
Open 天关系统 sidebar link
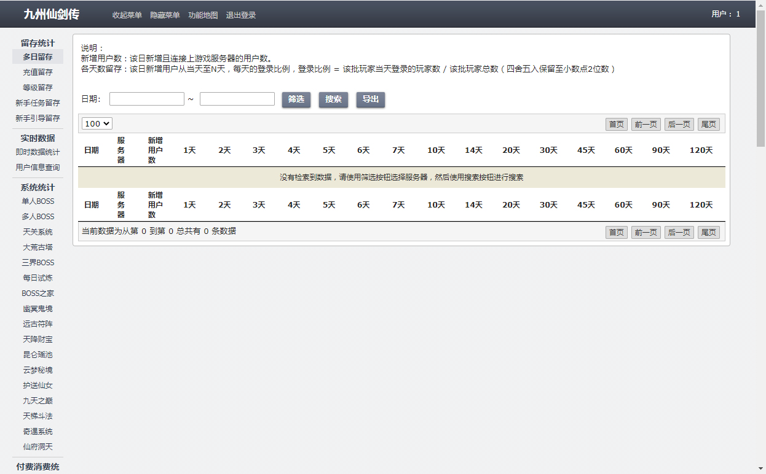[38, 231]
